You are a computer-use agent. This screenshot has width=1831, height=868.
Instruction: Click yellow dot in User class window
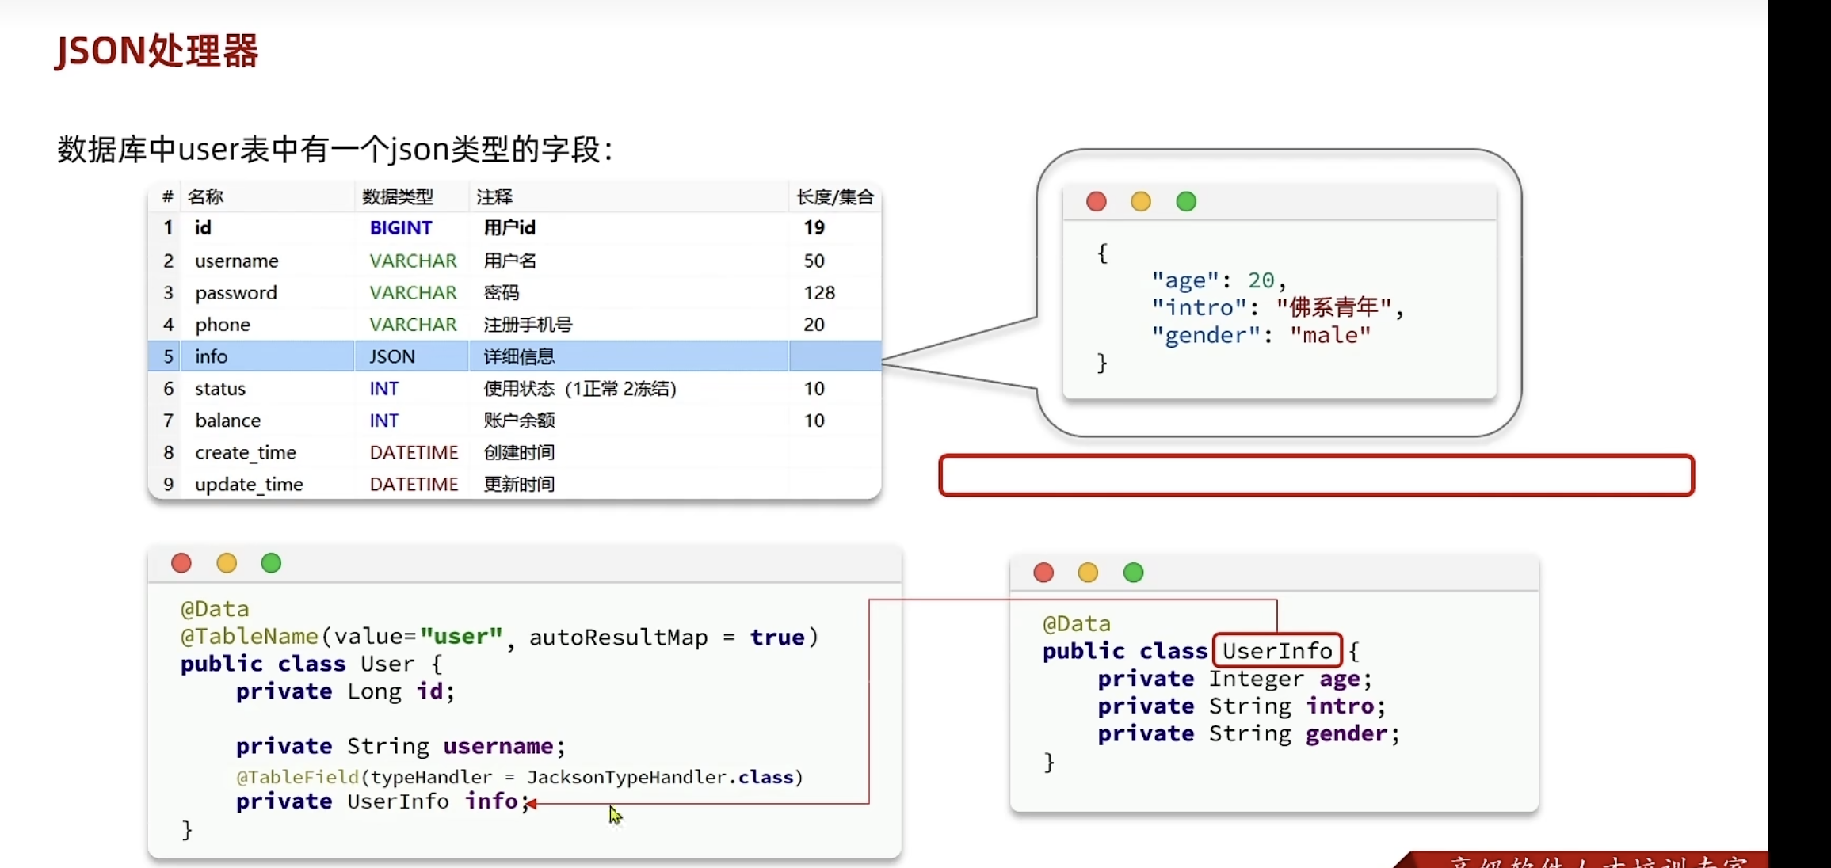coord(227,563)
